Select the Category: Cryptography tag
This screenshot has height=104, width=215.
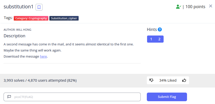[x=31, y=18]
